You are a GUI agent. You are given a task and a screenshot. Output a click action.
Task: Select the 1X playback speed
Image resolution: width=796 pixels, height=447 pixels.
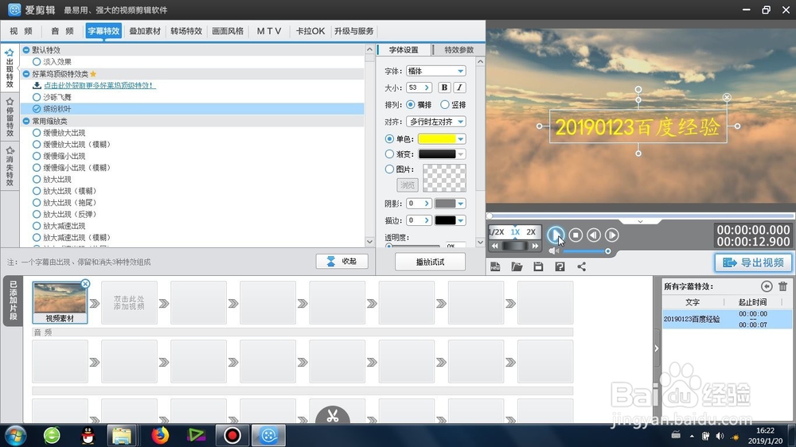(515, 232)
